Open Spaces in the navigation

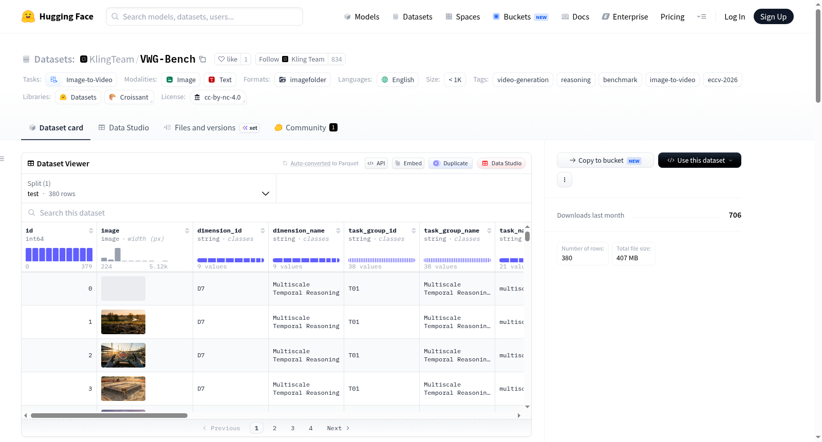(x=462, y=16)
